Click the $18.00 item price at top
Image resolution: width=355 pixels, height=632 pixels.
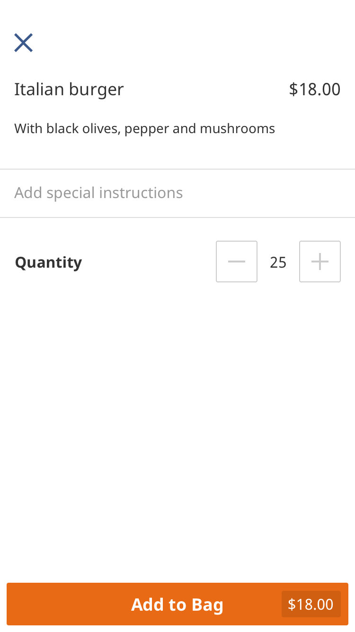pos(314,89)
